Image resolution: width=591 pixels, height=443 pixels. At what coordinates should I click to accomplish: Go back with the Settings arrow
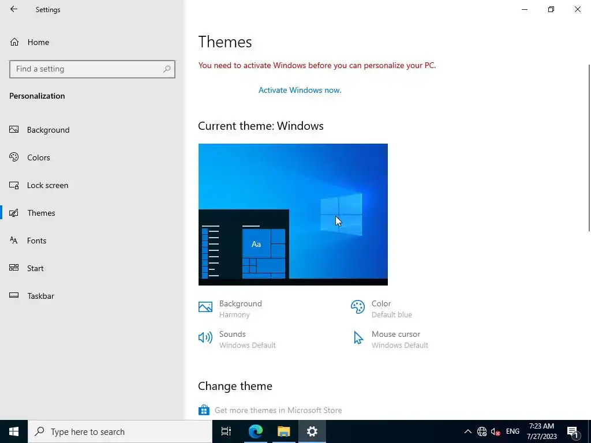14,9
